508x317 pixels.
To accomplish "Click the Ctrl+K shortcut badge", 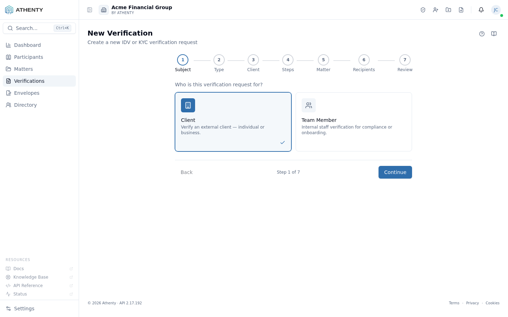I will click(x=62, y=28).
